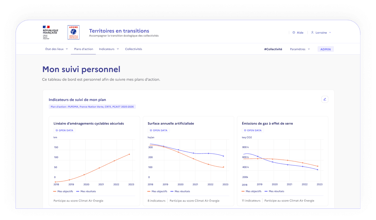Open the Lorraine account menu chevron
Screen dimensions: 376x220
[x=330, y=32]
